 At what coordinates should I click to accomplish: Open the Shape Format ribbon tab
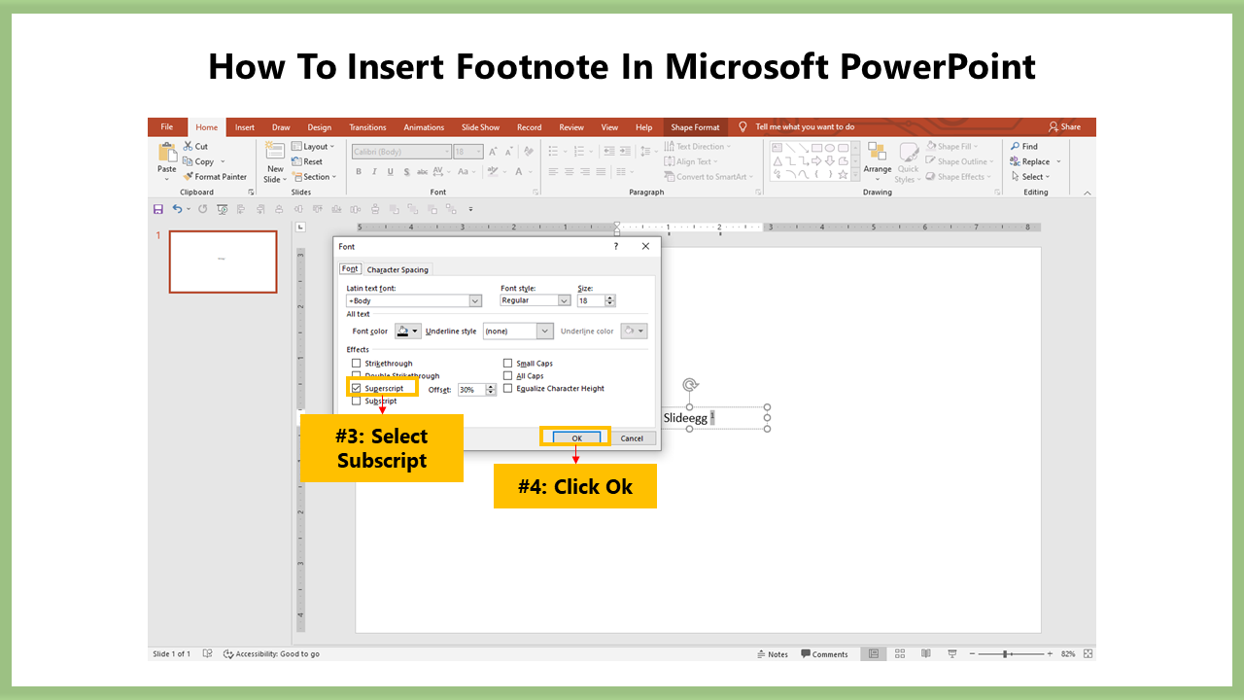click(696, 127)
